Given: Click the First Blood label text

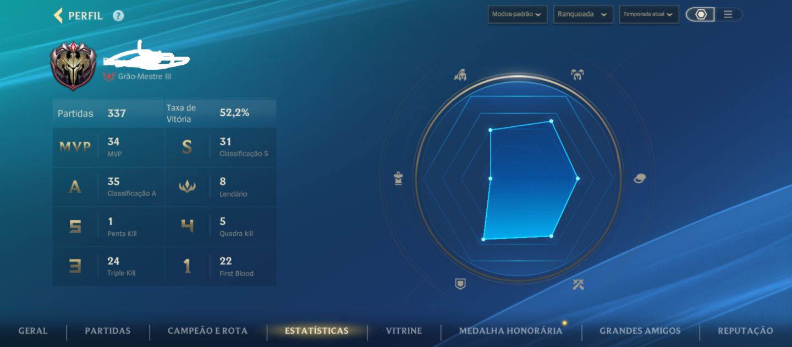Looking at the screenshot, I should 237,273.
